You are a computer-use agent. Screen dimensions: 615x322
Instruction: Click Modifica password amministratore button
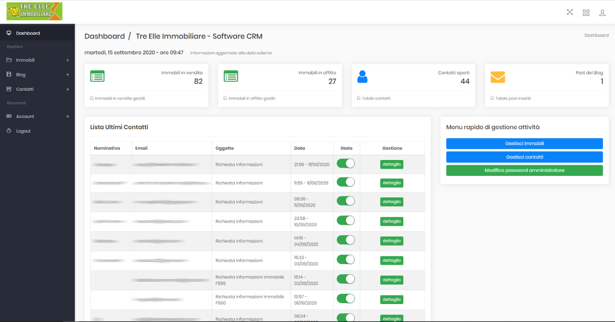(x=524, y=170)
